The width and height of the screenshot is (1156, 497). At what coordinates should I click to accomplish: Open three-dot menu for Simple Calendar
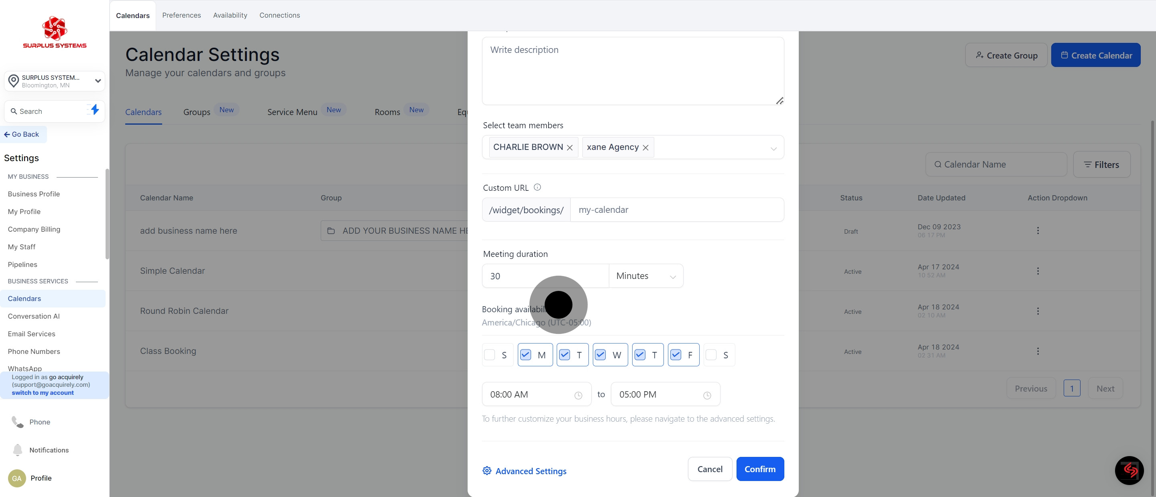click(x=1038, y=271)
